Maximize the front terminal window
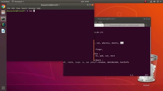Image resolution: width=163 pixels, height=91 pixels. coord(90,5)
